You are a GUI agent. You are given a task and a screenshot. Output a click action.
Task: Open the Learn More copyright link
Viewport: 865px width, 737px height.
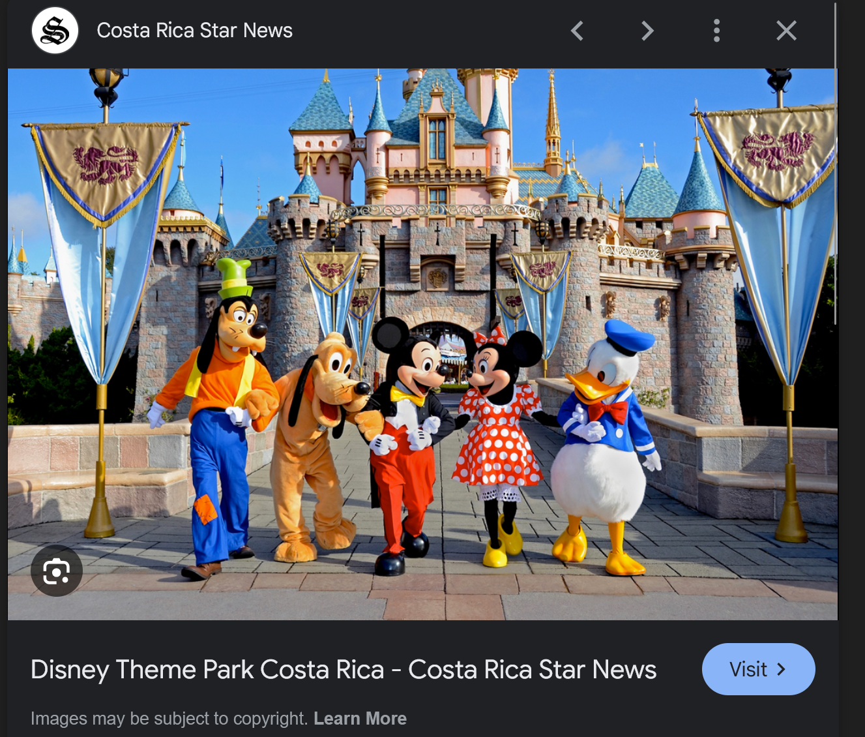click(x=360, y=719)
